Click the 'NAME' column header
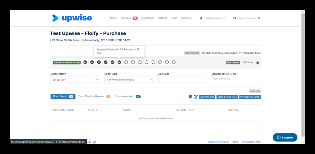 [x=127, y=110]
